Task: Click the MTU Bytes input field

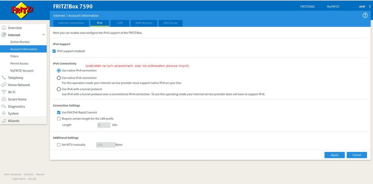Action: pyautogui.click(x=106, y=145)
